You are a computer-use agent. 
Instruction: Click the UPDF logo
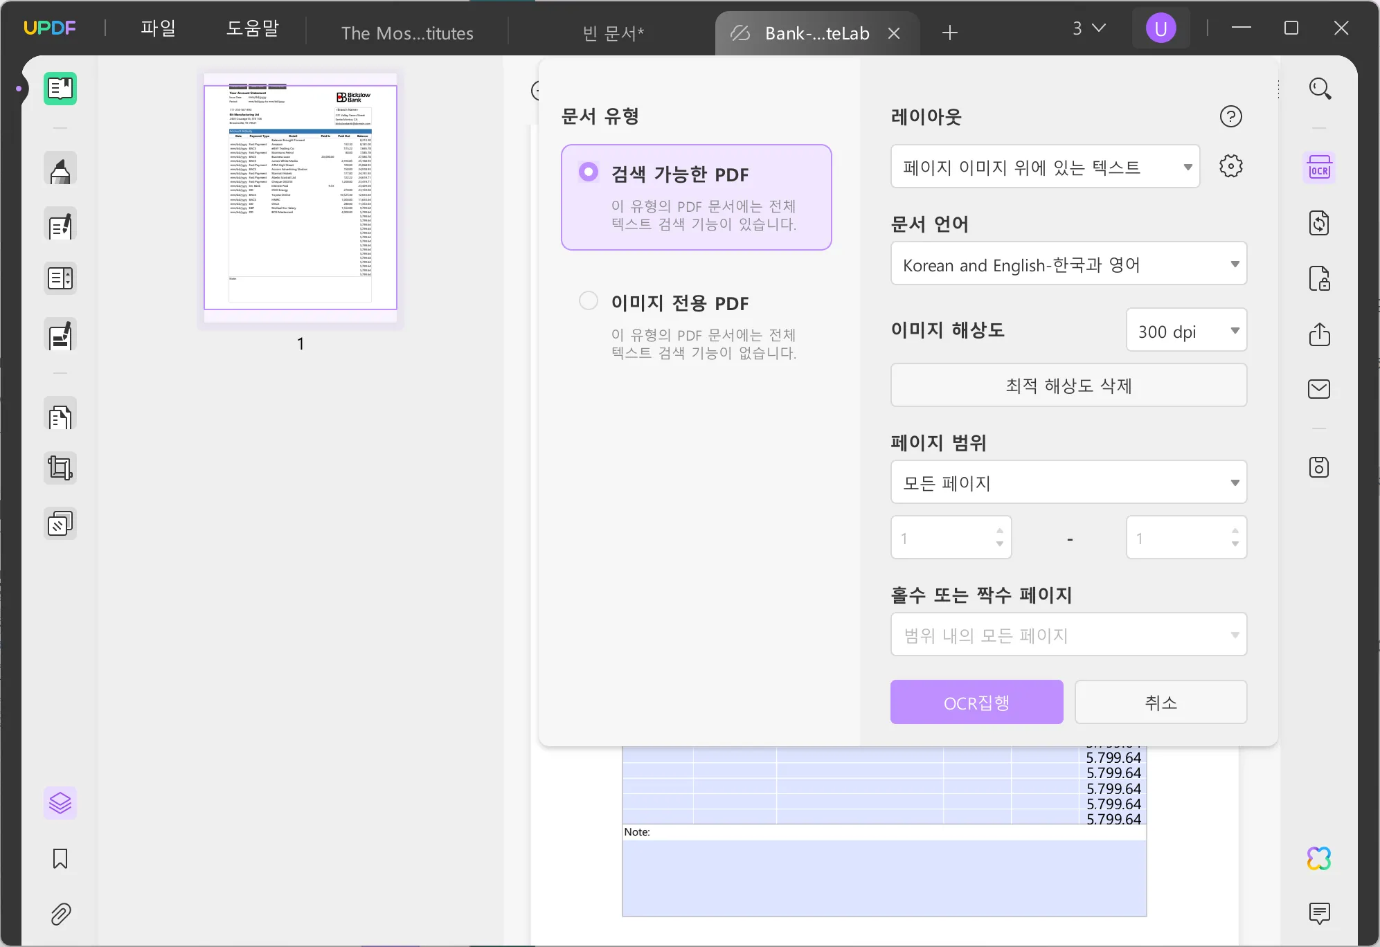(x=50, y=28)
